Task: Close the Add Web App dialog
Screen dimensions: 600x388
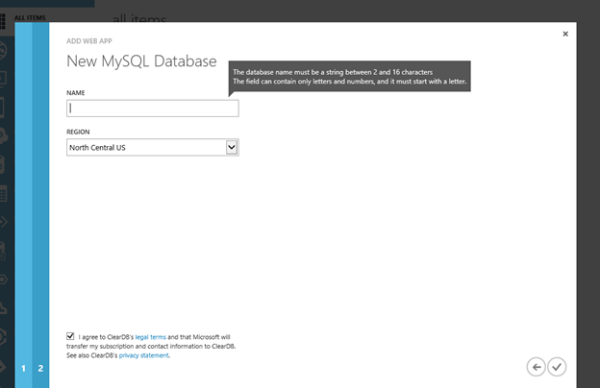Action: (x=565, y=34)
